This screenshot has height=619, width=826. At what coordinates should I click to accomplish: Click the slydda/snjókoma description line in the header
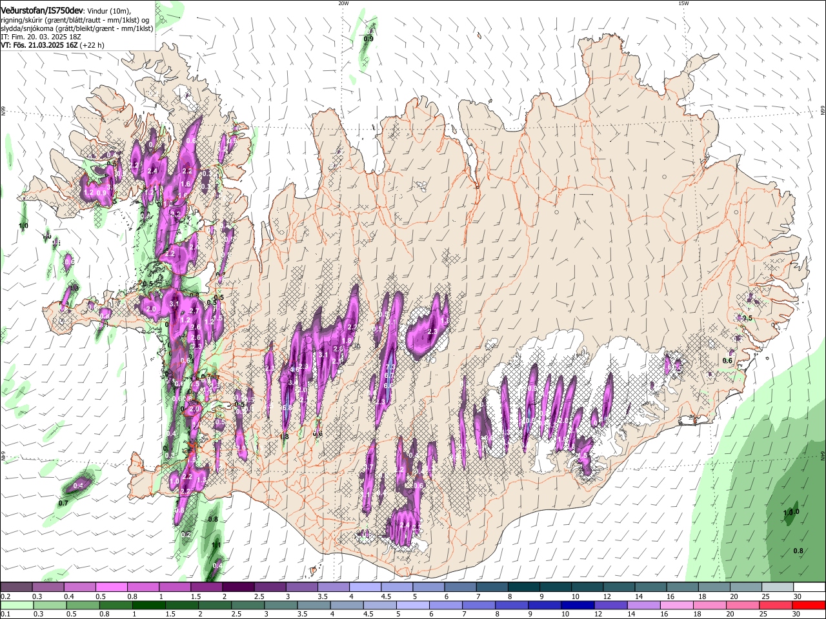click(x=77, y=28)
